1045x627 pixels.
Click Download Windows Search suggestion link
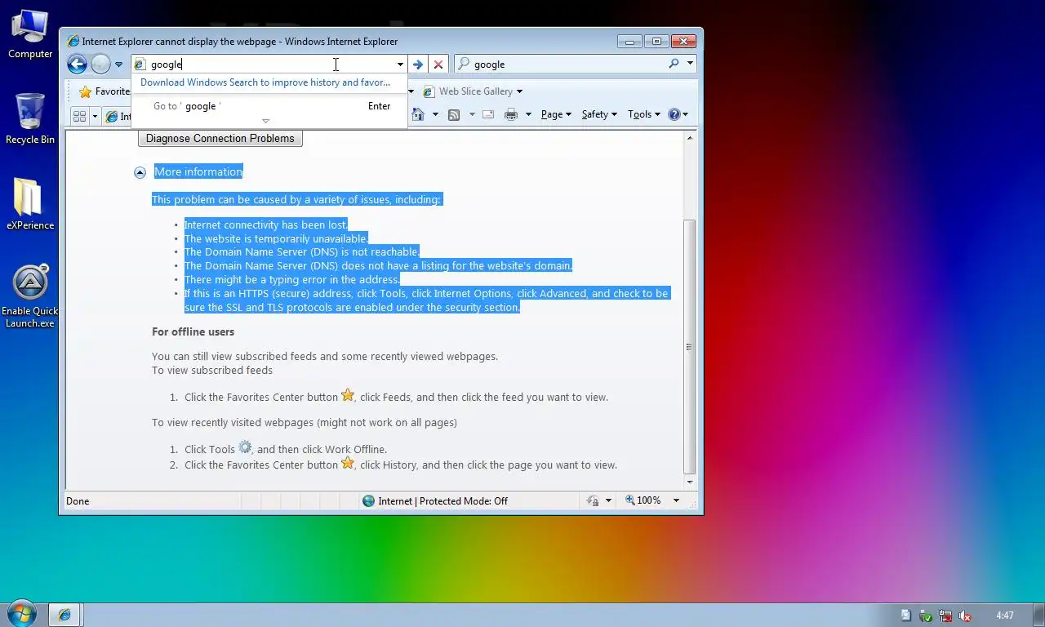point(265,82)
